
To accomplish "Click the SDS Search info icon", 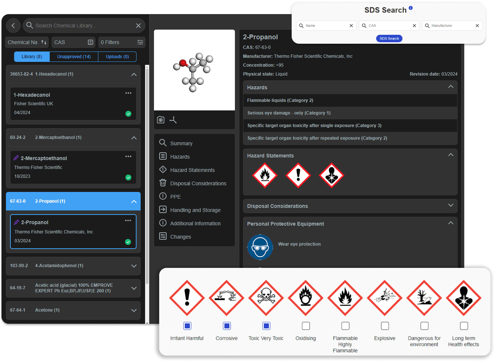I will [x=410, y=8].
